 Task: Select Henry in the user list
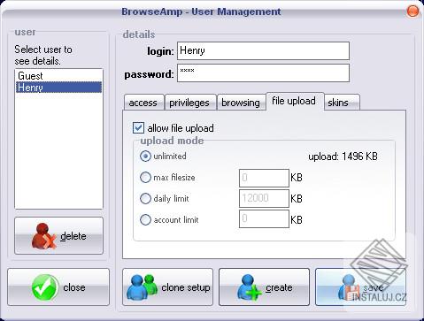58,88
